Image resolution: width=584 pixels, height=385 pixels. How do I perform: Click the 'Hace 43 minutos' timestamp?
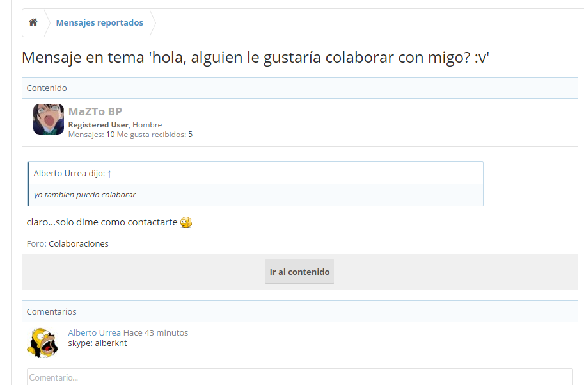click(x=155, y=332)
